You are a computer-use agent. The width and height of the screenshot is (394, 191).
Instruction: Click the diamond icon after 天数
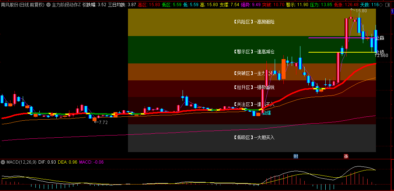pyautogui.click(x=381, y=5)
